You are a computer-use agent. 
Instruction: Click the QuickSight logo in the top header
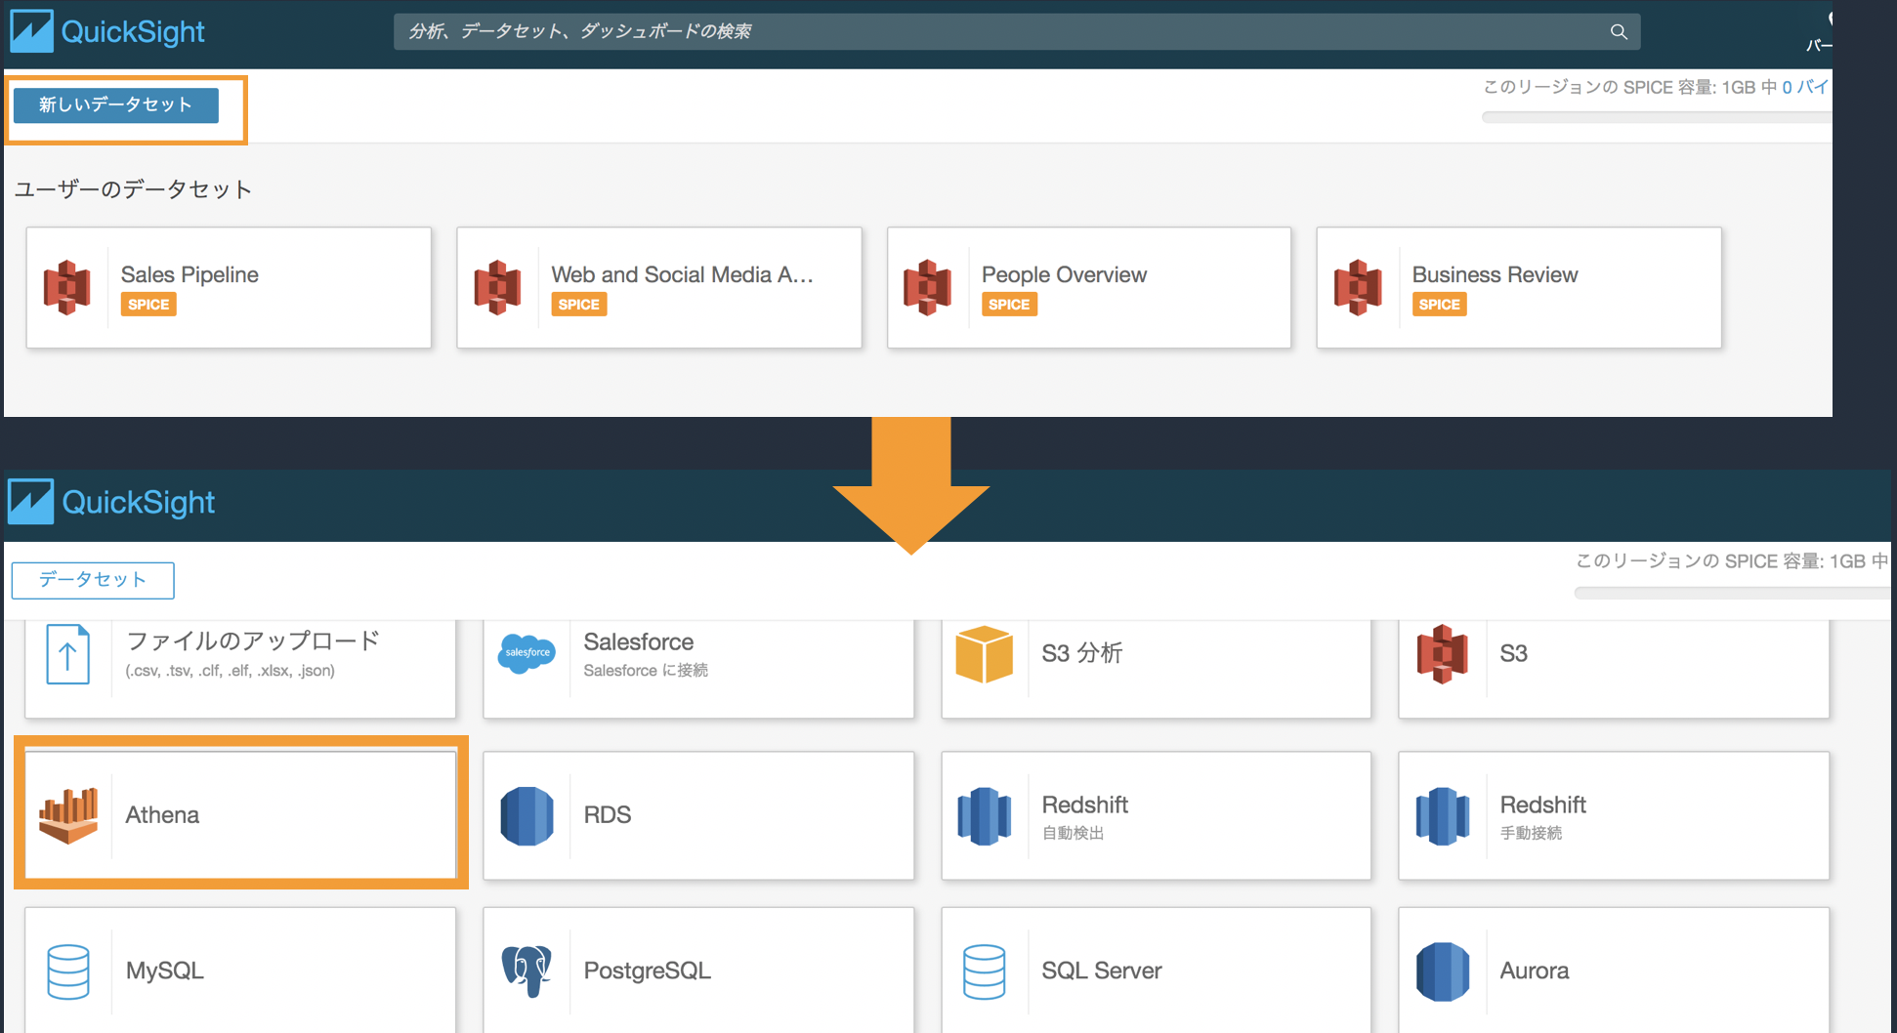(x=107, y=31)
